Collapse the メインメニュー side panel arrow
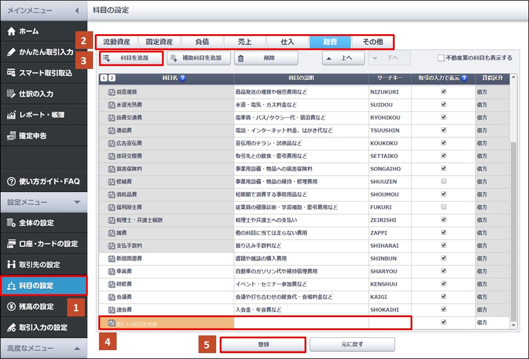Screen dimensions: 529x359 coord(77,11)
